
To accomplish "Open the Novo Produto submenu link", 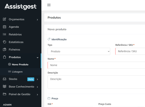I will 20,64.
